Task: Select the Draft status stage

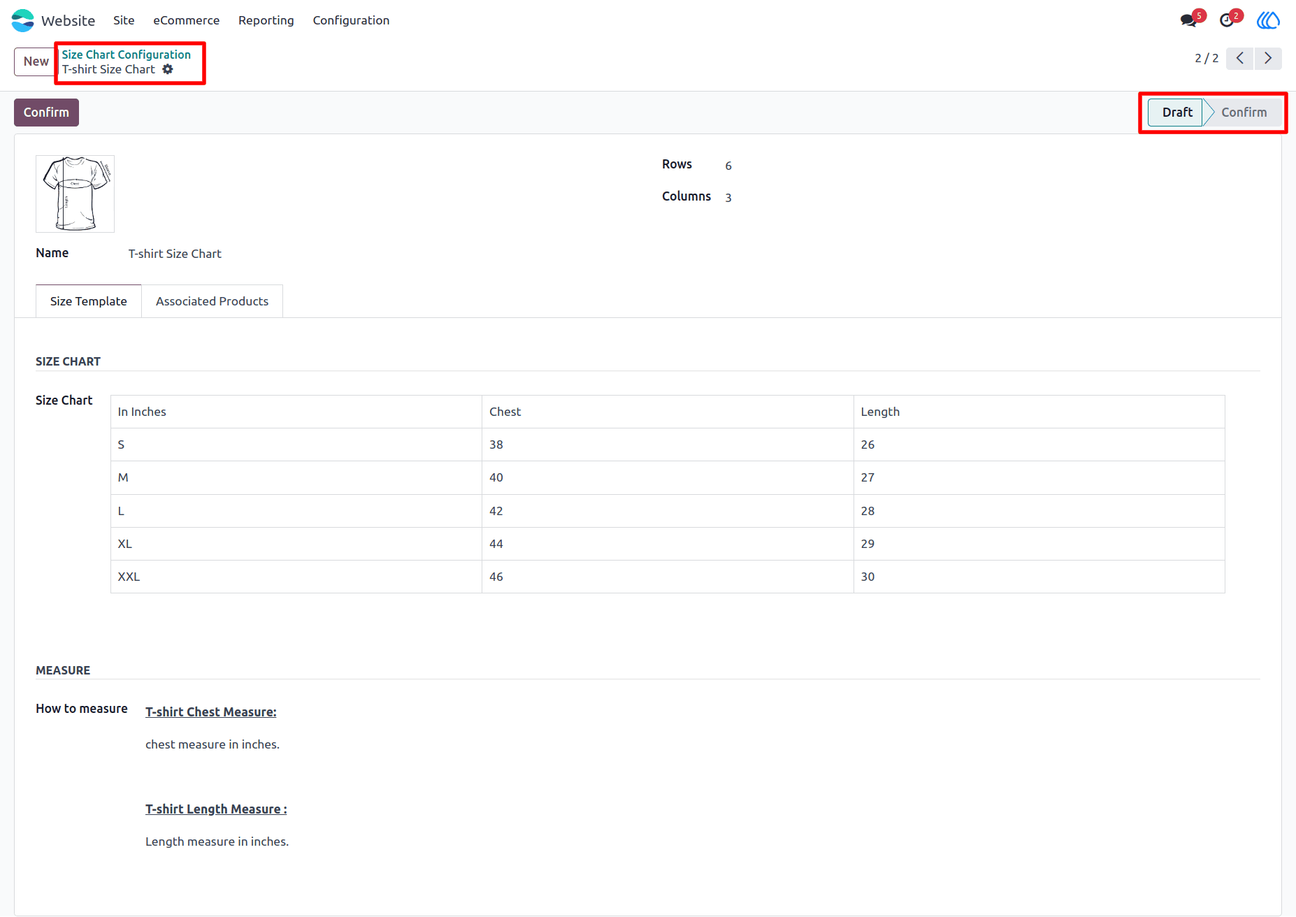Action: coord(1176,113)
